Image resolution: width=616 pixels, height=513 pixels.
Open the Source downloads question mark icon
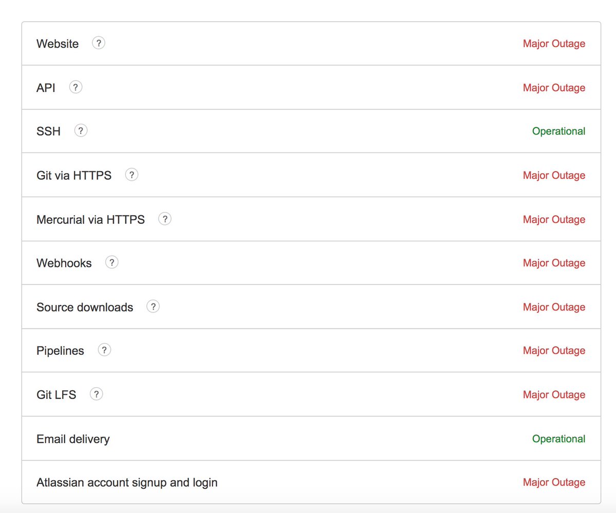(x=153, y=307)
